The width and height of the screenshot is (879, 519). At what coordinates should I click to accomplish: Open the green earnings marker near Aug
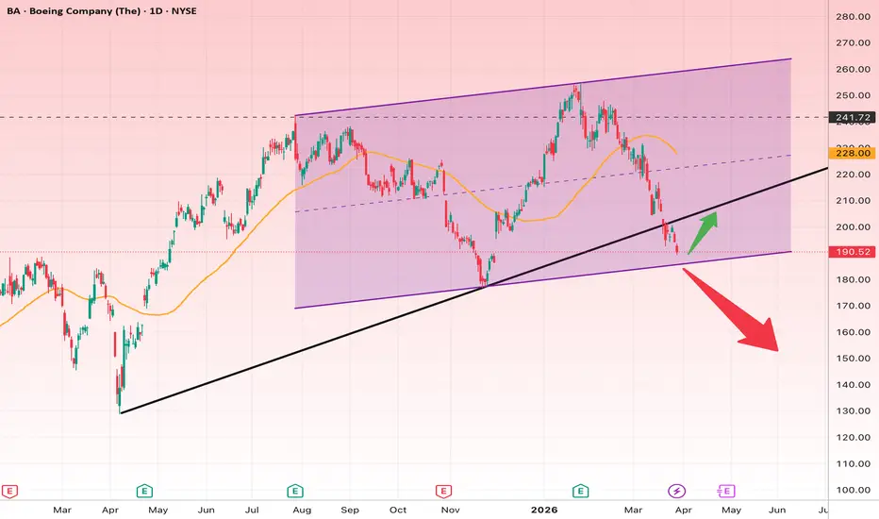(x=295, y=492)
